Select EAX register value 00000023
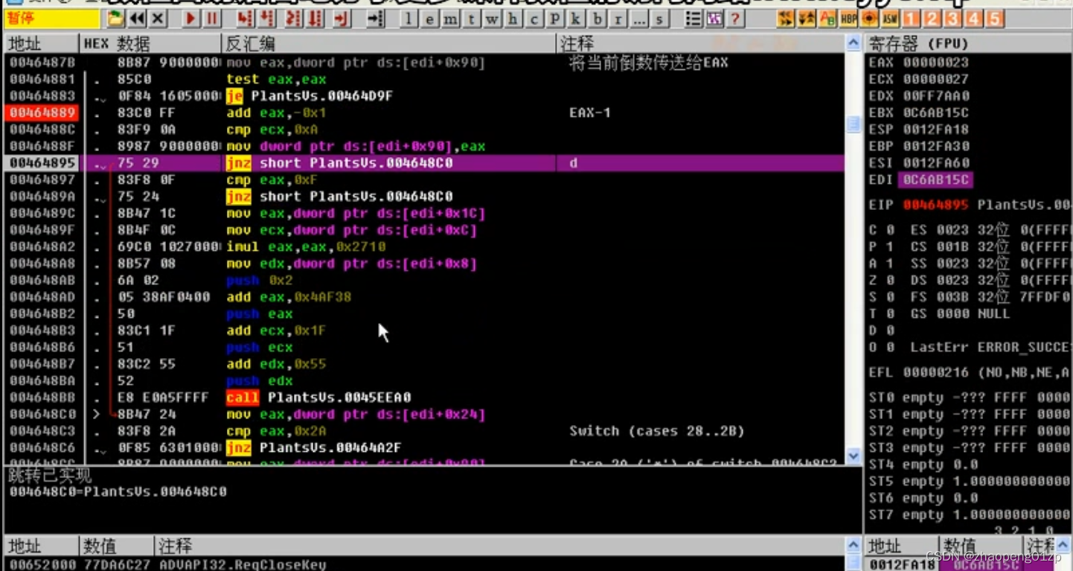This screenshot has height=571, width=1073. pos(935,63)
